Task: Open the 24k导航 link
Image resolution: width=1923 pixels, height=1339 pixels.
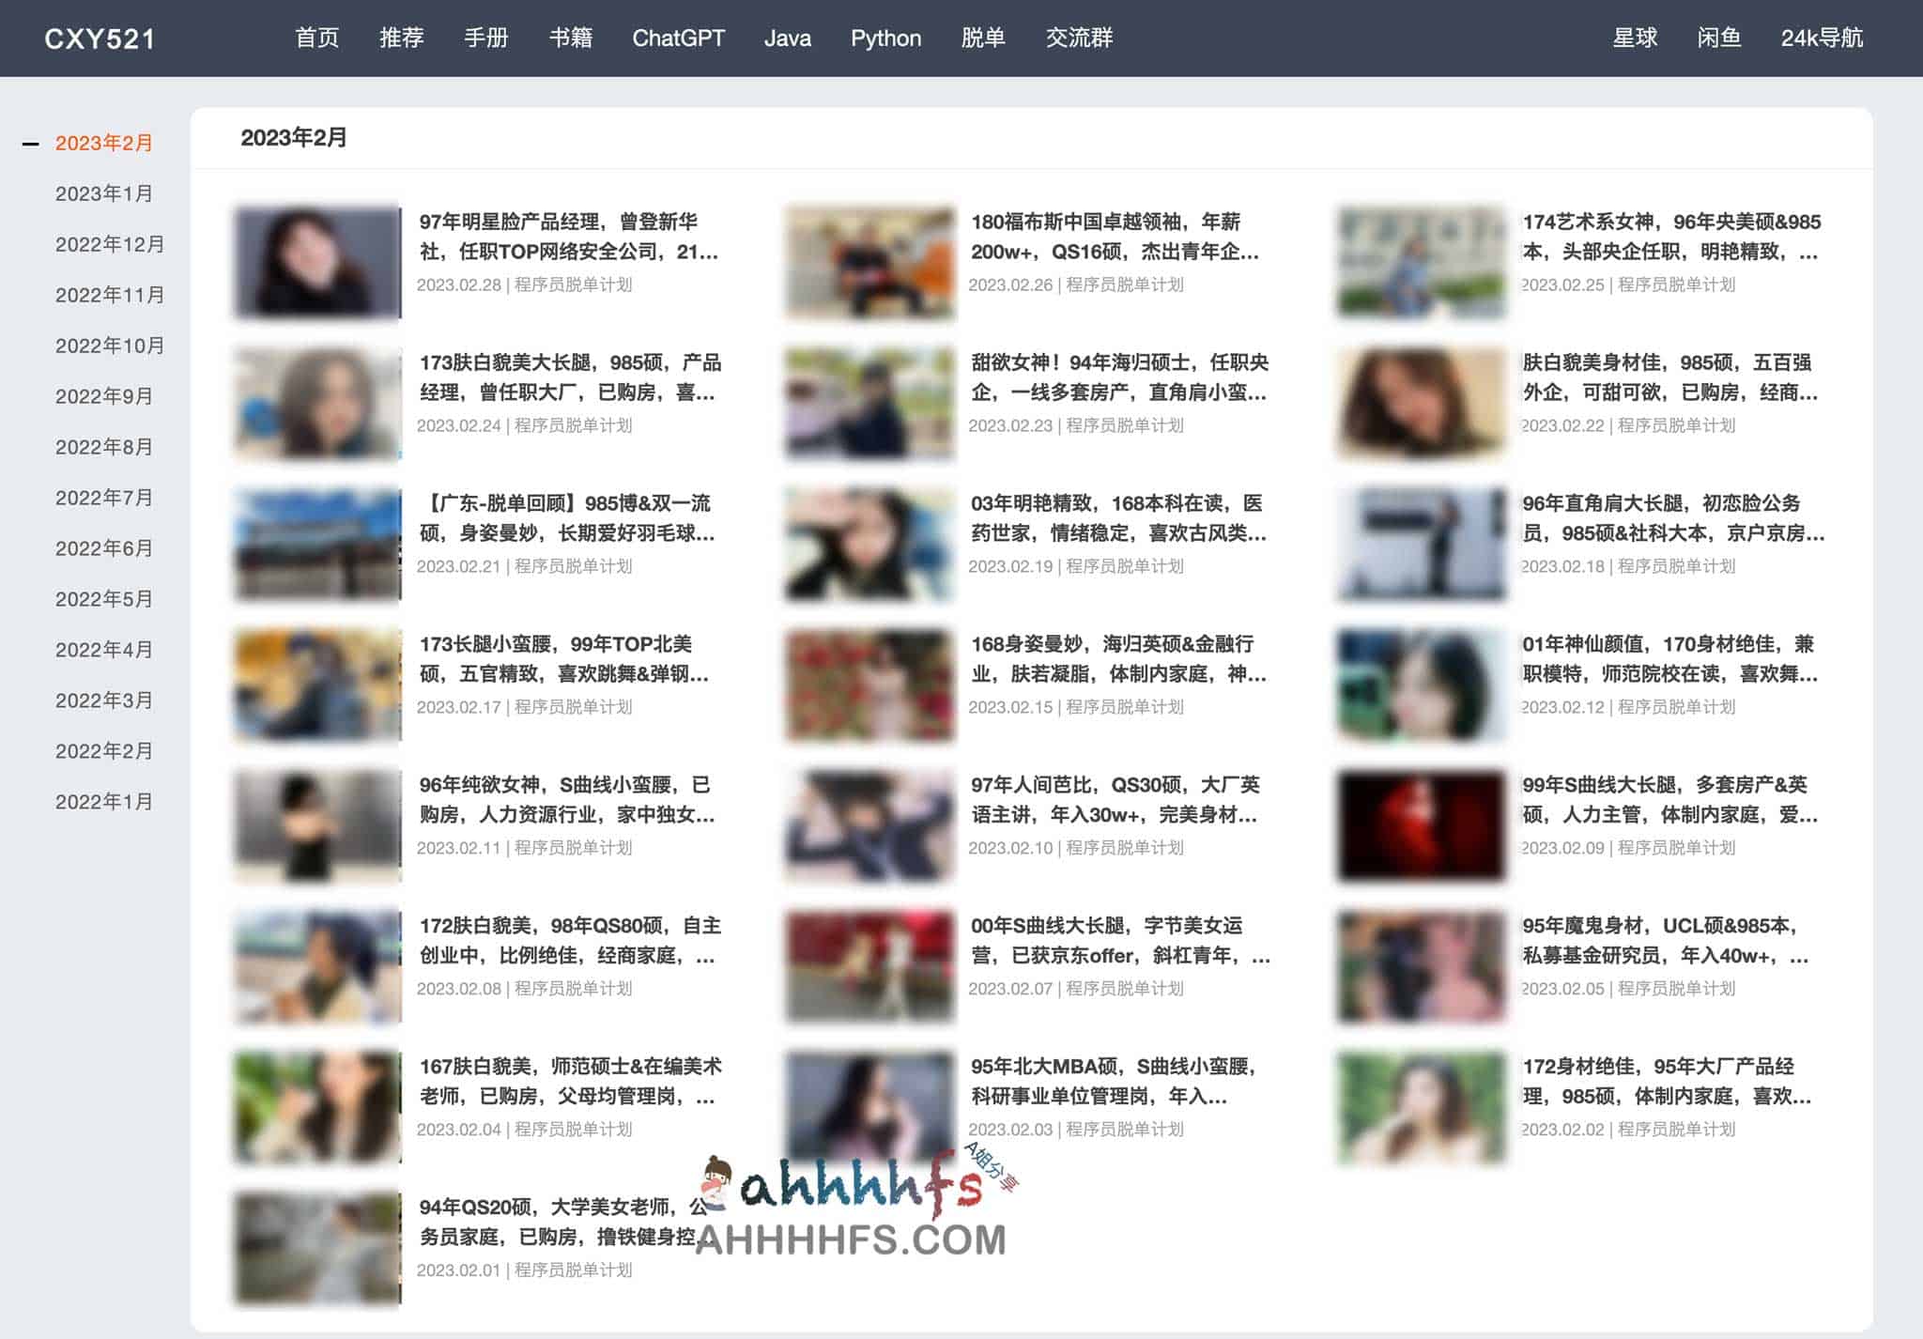Action: (x=1821, y=38)
